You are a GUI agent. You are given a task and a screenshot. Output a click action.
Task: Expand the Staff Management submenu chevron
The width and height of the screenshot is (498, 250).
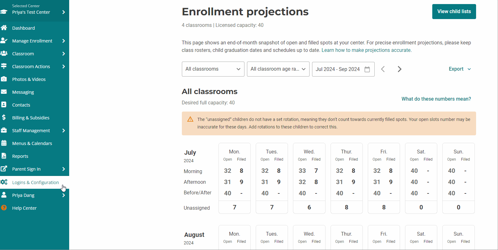point(64,130)
